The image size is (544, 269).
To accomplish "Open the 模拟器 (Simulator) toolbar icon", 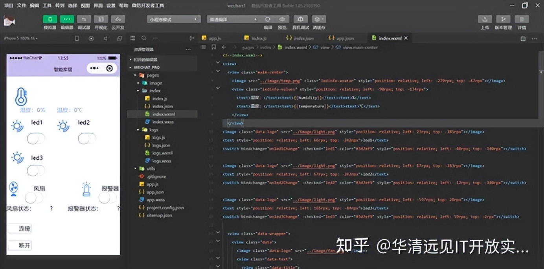I will 50,19.
